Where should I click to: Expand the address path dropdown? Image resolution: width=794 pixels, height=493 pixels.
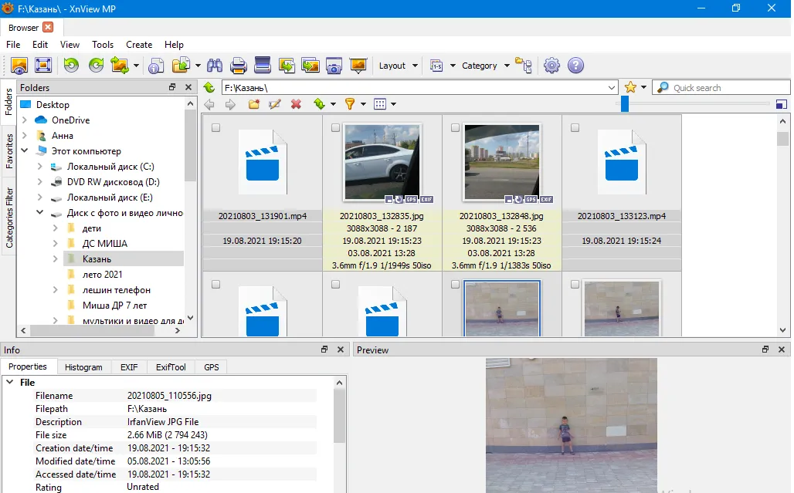click(611, 87)
